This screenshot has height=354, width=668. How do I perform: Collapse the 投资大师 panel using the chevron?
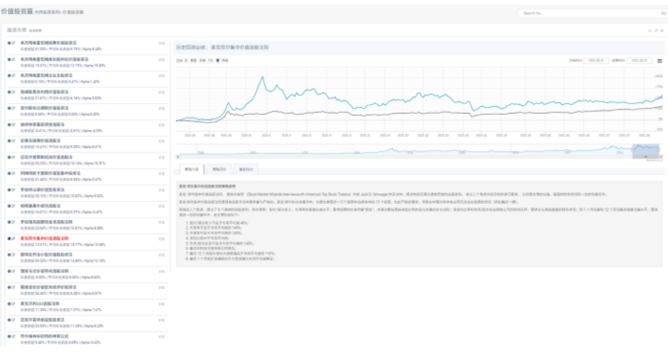[650, 30]
